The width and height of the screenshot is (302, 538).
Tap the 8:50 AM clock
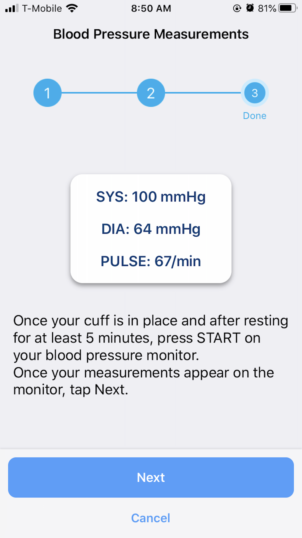(151, 8)
